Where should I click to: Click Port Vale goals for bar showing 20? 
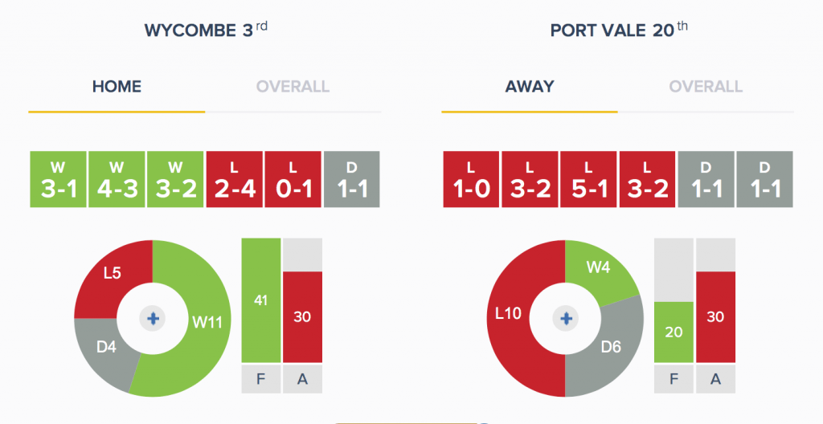click(674, 332)
